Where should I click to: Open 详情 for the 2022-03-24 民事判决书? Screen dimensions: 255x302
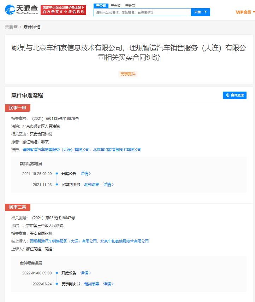[x=108, y=284]
